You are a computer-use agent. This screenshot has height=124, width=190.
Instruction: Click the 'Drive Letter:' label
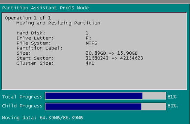(35, 38)
